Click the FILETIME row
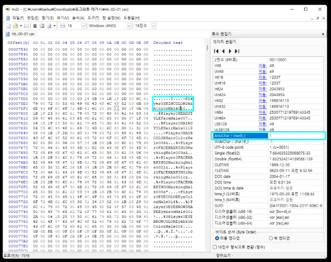The height and width of the screenshot is (262, 331). tap(268, 171)
